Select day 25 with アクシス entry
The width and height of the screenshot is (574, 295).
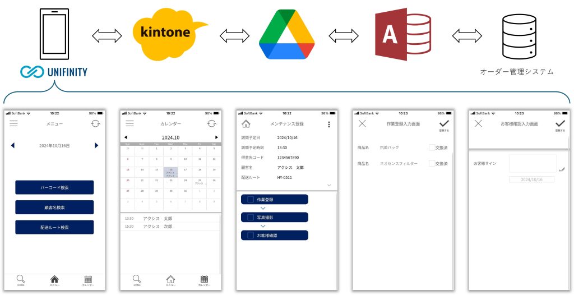point(200,183)
